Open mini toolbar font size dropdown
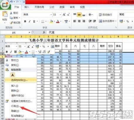The image size is (134, 120). (25, 47)
